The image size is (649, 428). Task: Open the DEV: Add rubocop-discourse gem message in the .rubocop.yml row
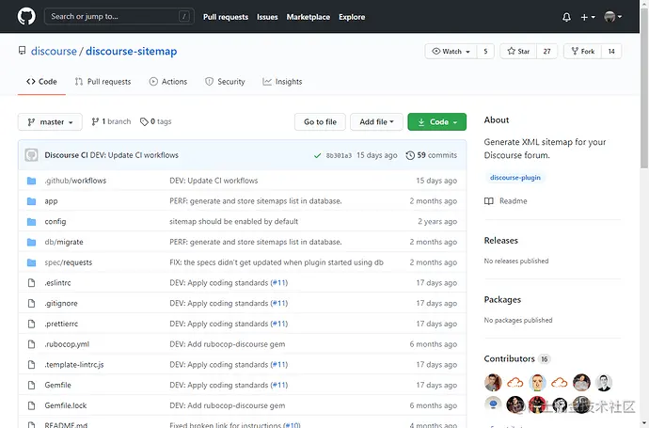click(228, 344)
